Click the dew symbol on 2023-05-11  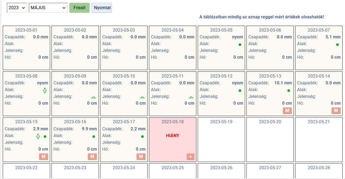191,97
